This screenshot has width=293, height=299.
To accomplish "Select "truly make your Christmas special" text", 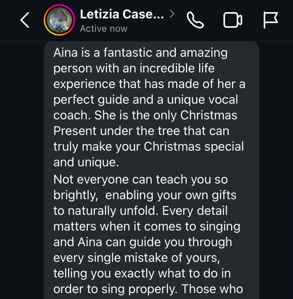I will click(x=148, y=146).
